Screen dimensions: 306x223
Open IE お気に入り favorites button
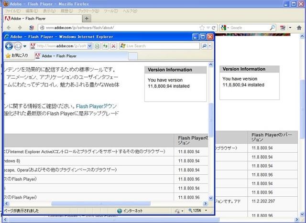pos(17,55)
